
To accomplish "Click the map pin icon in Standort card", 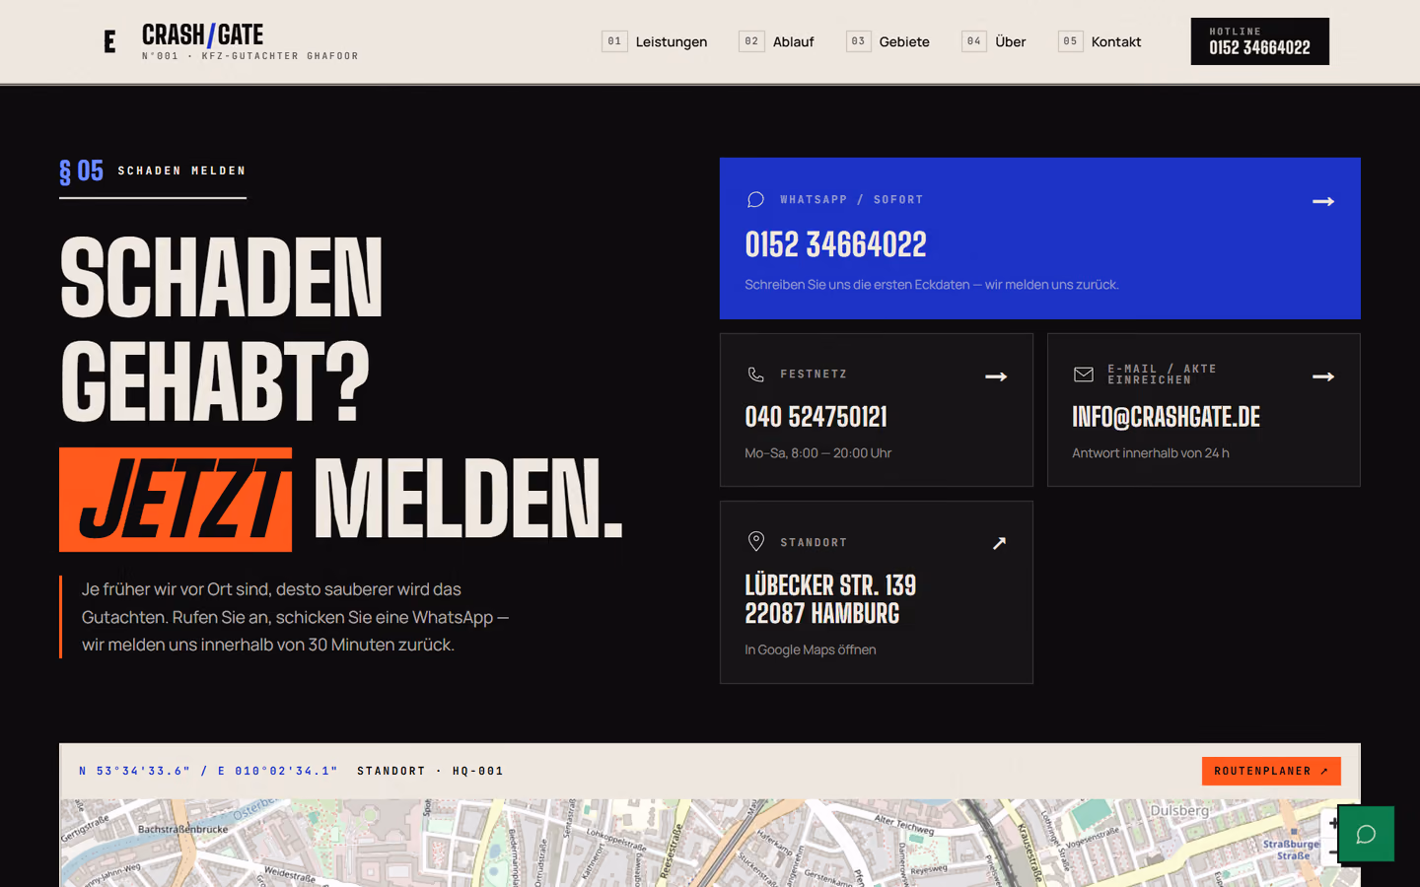I will coord(755,541).
